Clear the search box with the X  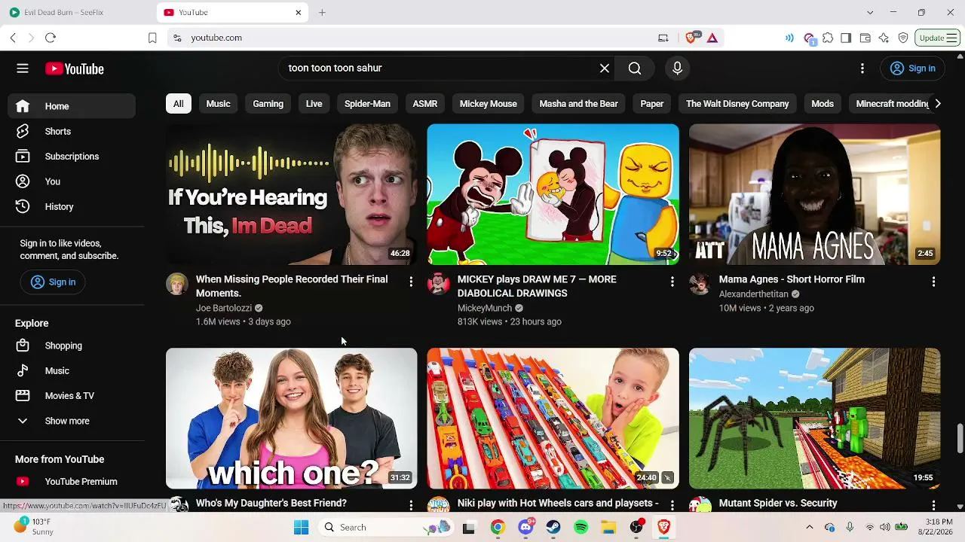click(x=605, y=69)
